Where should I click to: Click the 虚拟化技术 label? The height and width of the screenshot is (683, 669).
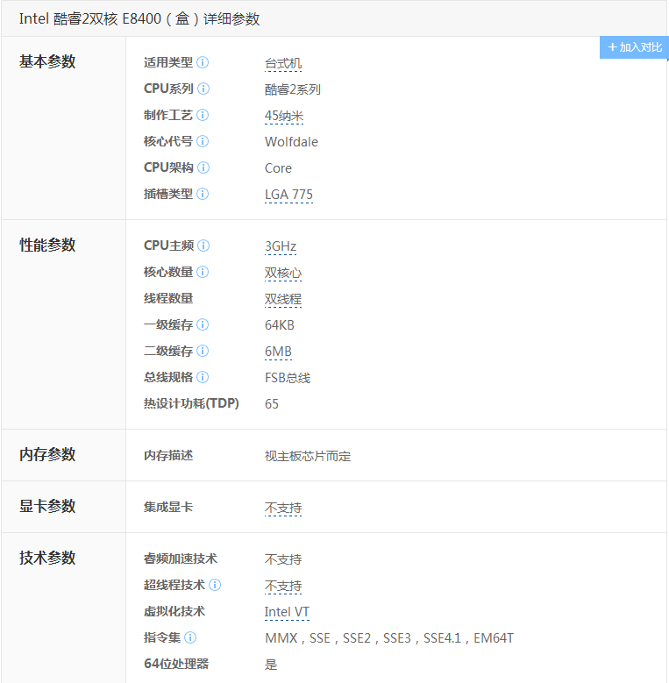coord(174,611)
